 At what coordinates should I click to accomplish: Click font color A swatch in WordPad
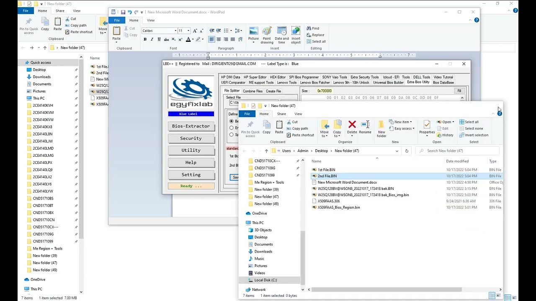click(x=188, y=39)
